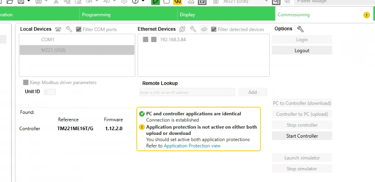Open the Application Protection view link
This screenshot has width=375, height=182.
click(x=192, y=146)
